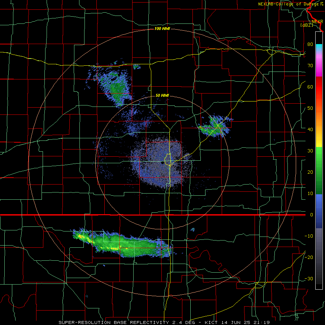The height and width of the screenshot is (325, 325).
Task: Click the yellow-cored storm echo in the southwest
Action: (122, 244)
